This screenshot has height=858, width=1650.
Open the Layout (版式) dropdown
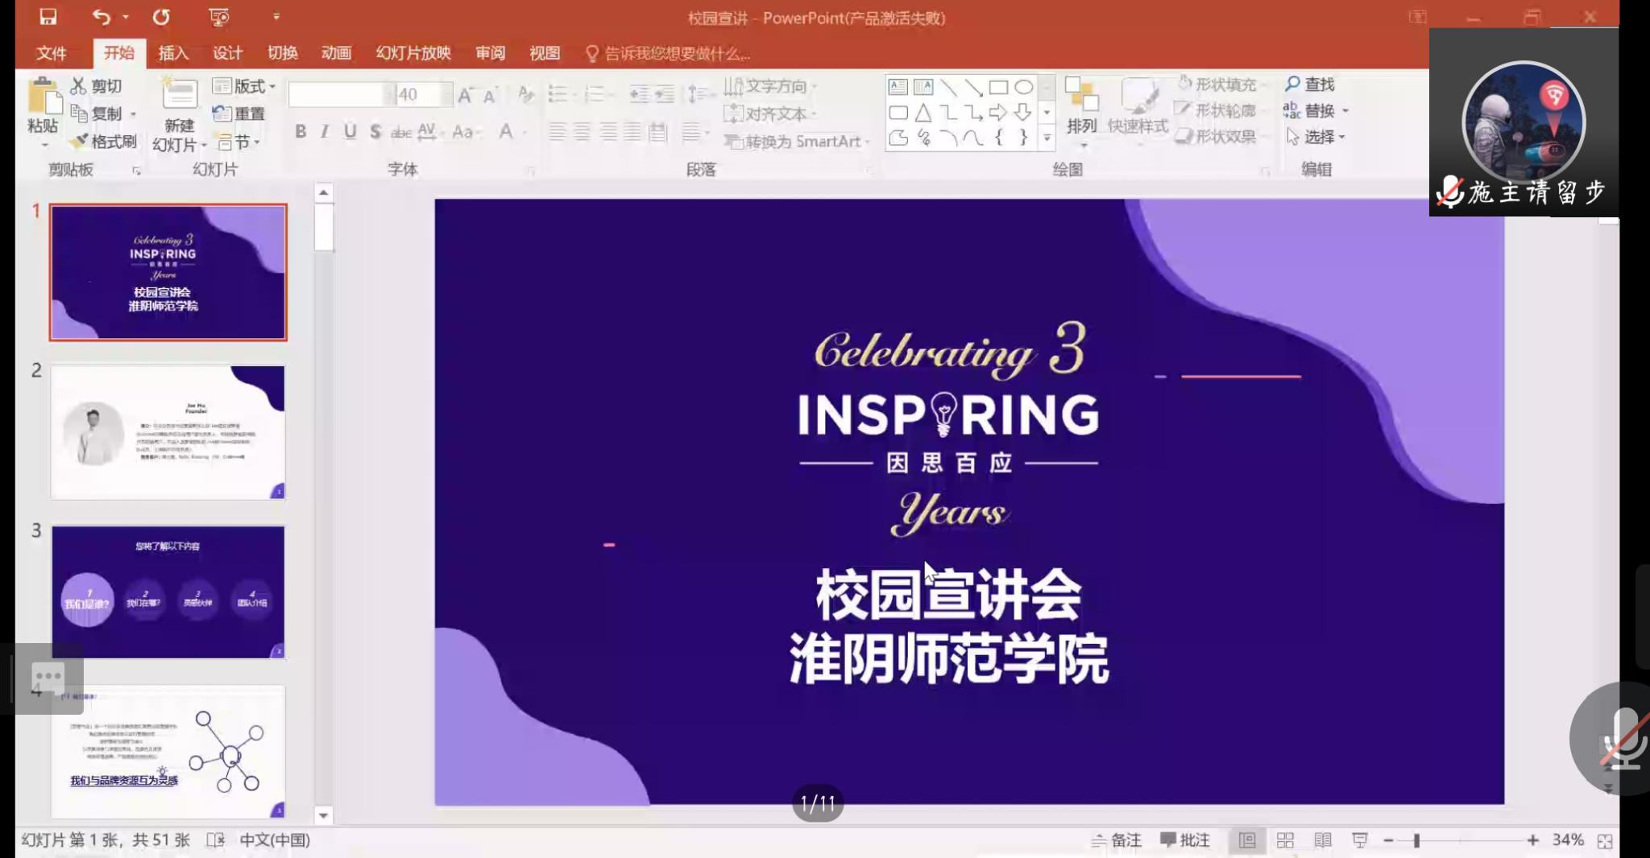(x=244, y=86)
